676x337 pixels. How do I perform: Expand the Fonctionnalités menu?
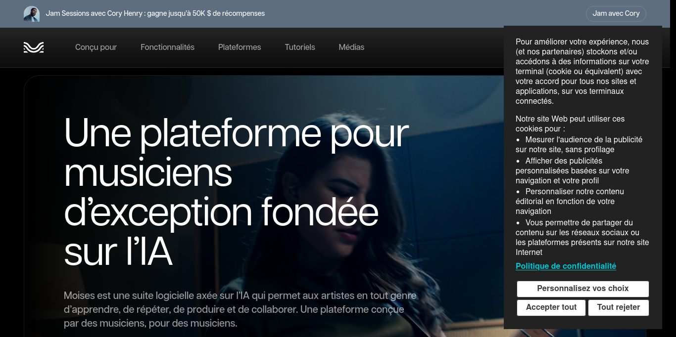click(x=167, y=47)
